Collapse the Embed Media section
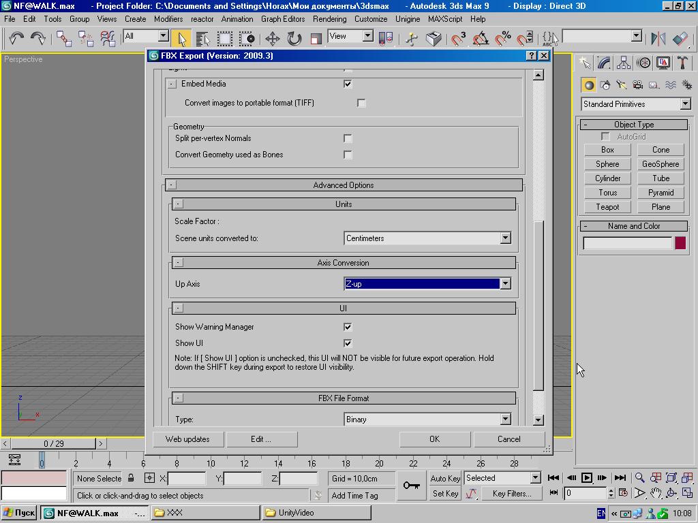 172,84
